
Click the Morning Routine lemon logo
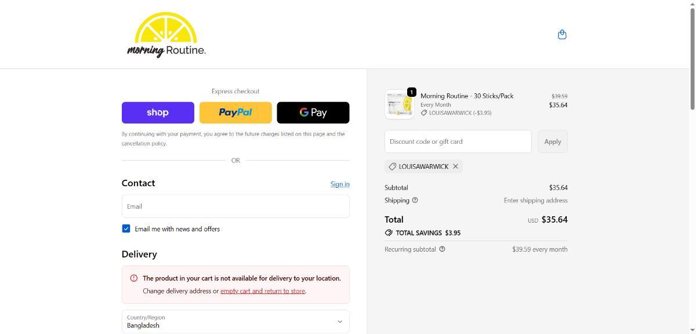click(x=166, y=35)
